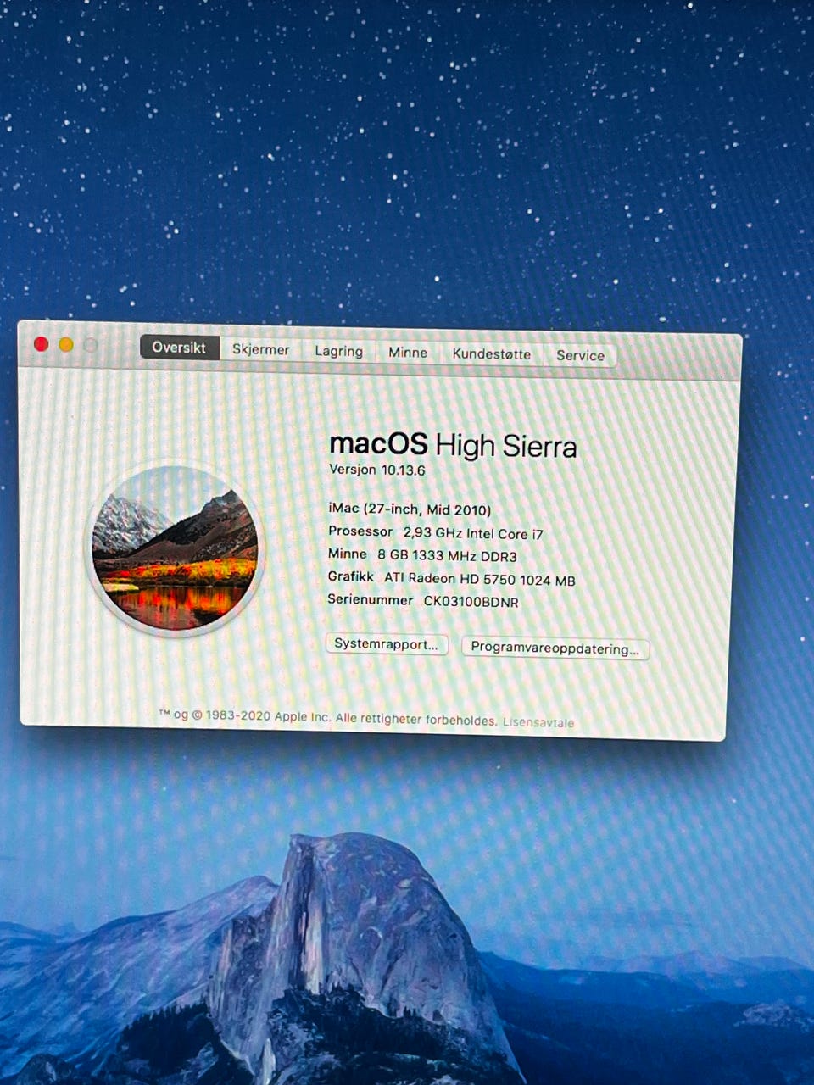Close the About This Mac window
This screenshot has width=814, height=1085.
pos(41,344)
